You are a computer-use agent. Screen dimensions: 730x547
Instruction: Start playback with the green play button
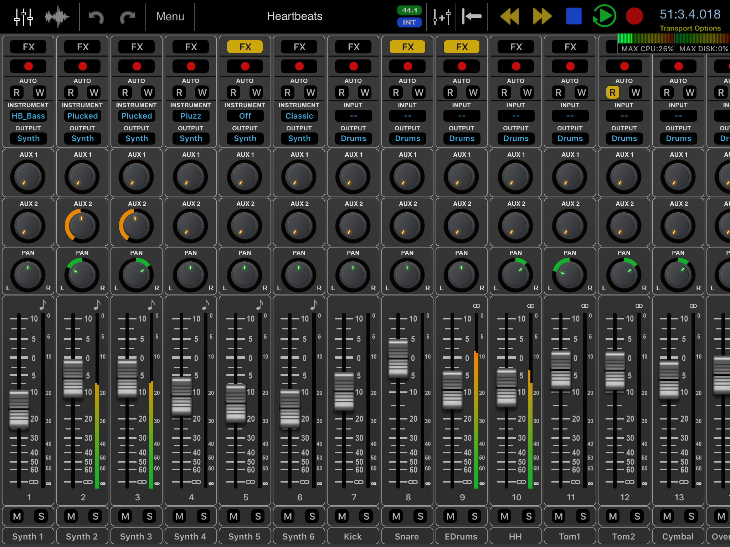click(x=604, y=16)
